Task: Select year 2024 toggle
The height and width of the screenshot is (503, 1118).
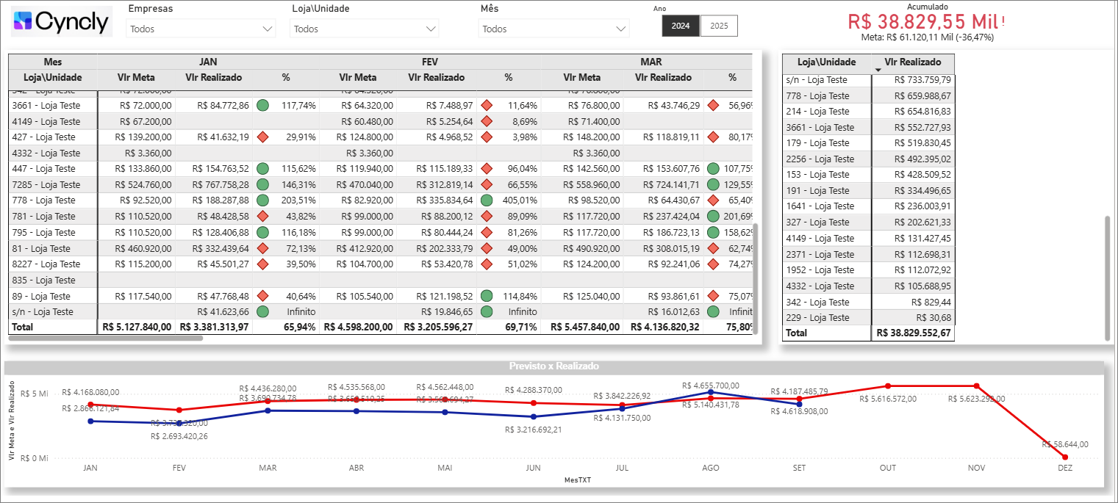Action: pyautogui.click(x=681, y=26)
